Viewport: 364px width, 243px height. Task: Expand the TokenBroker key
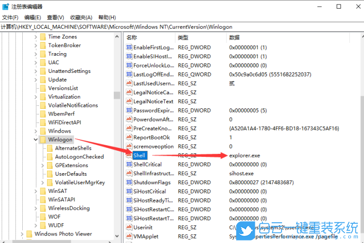pos(35,46)
